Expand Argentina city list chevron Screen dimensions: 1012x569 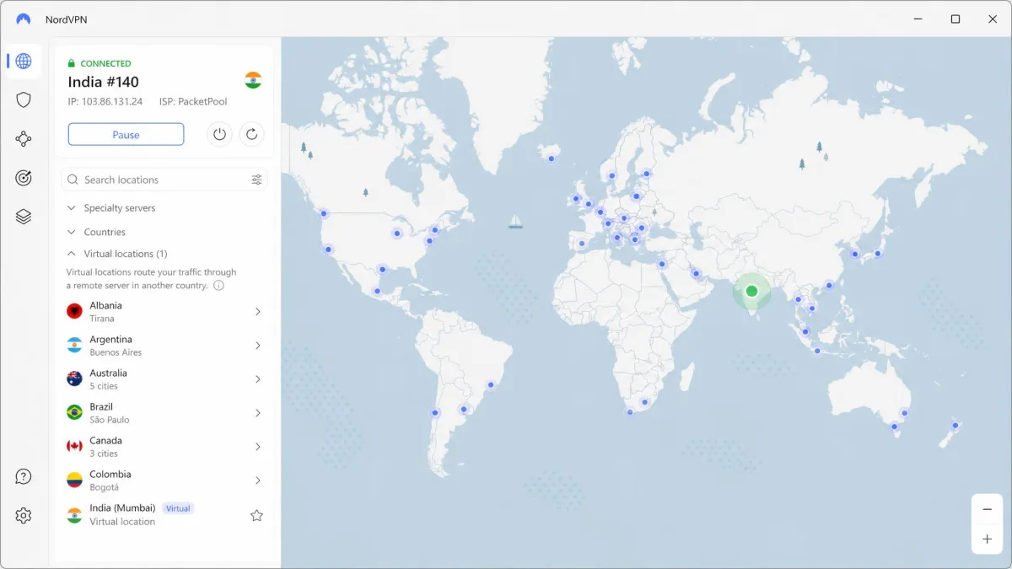(257, 346)
